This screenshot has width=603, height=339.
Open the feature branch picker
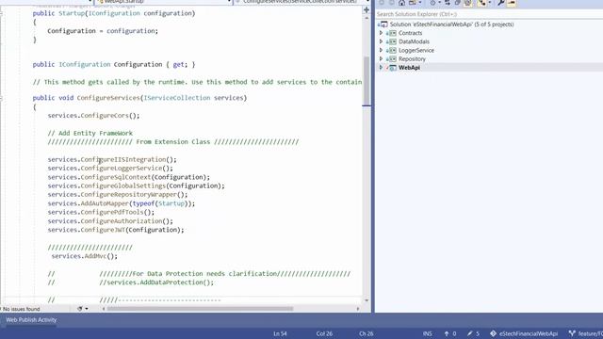[591, 333]
